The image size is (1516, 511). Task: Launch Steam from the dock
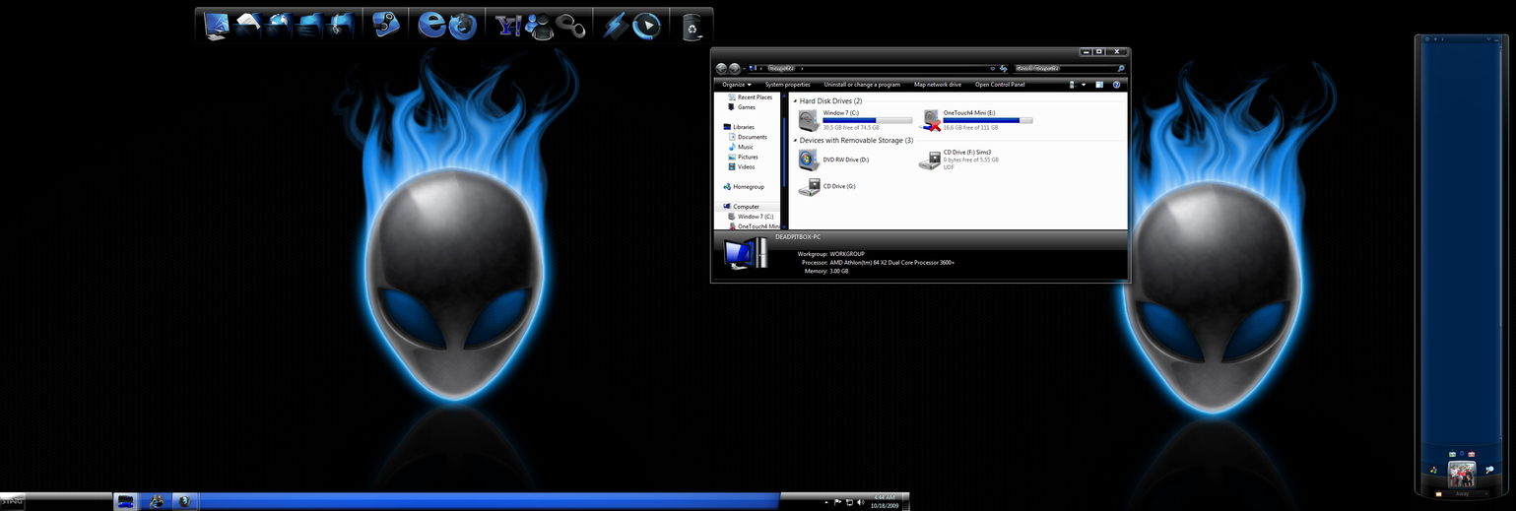tap(386, 26)
